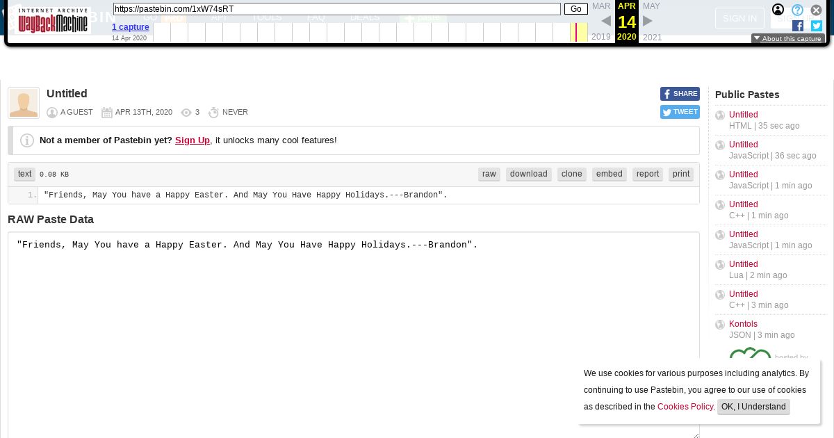The height and width of the screenshot is (438, 834).
Task: Click the highlighted 2020 capture marker in timeline
Action: (x=576, y=32)
